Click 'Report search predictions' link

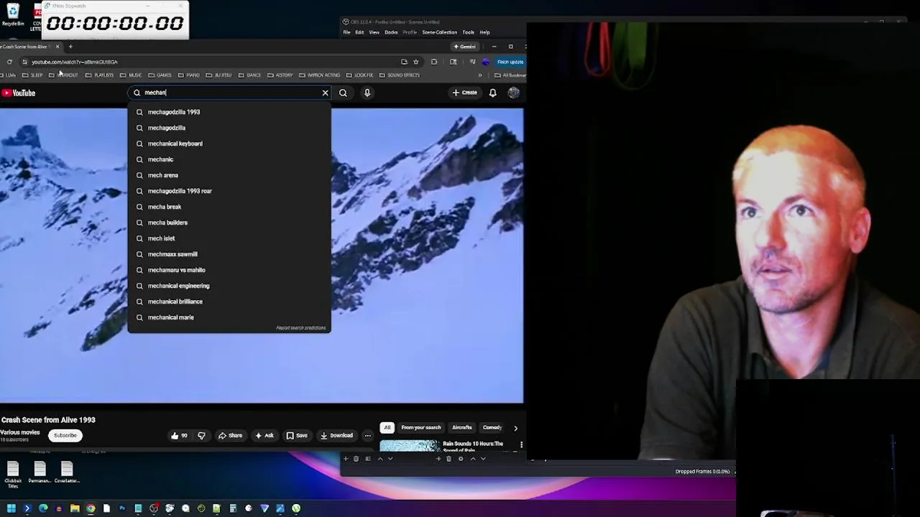click(x=301, y=328)
